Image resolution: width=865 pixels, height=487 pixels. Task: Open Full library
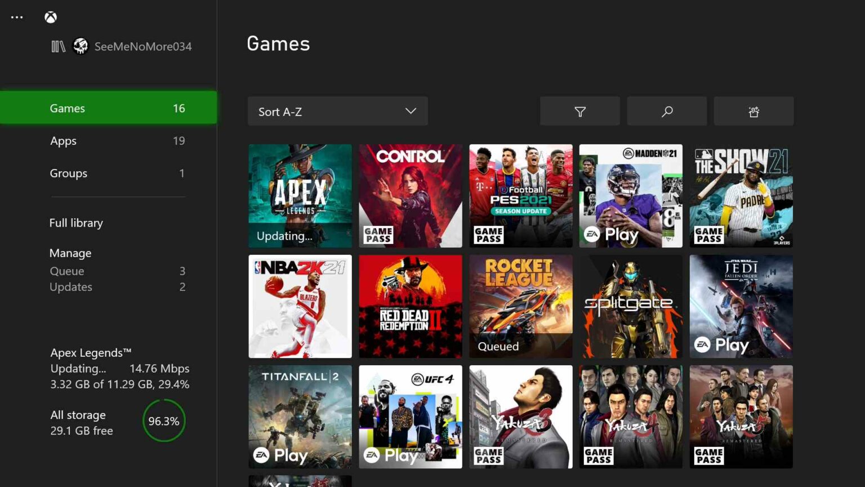[76, 223]
